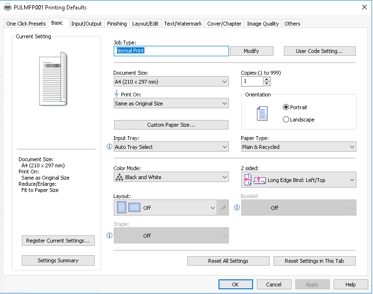Viewport: 373px width, 294px height.
Task: Click the portrait page orientation icon
Action: point(262,113)
